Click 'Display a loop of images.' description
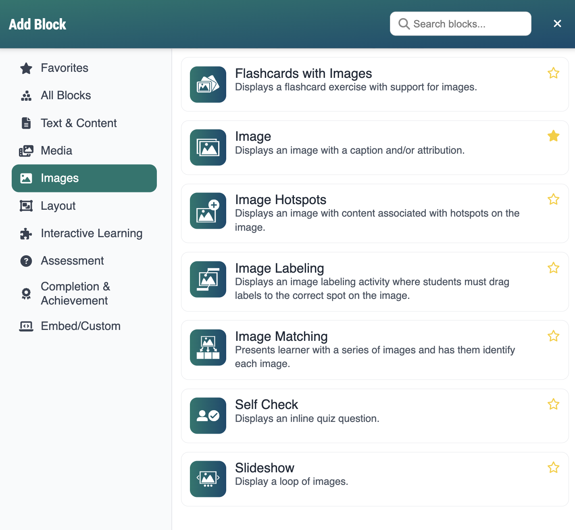This screenshot has height=530, width=575. (x=292, y=482)
